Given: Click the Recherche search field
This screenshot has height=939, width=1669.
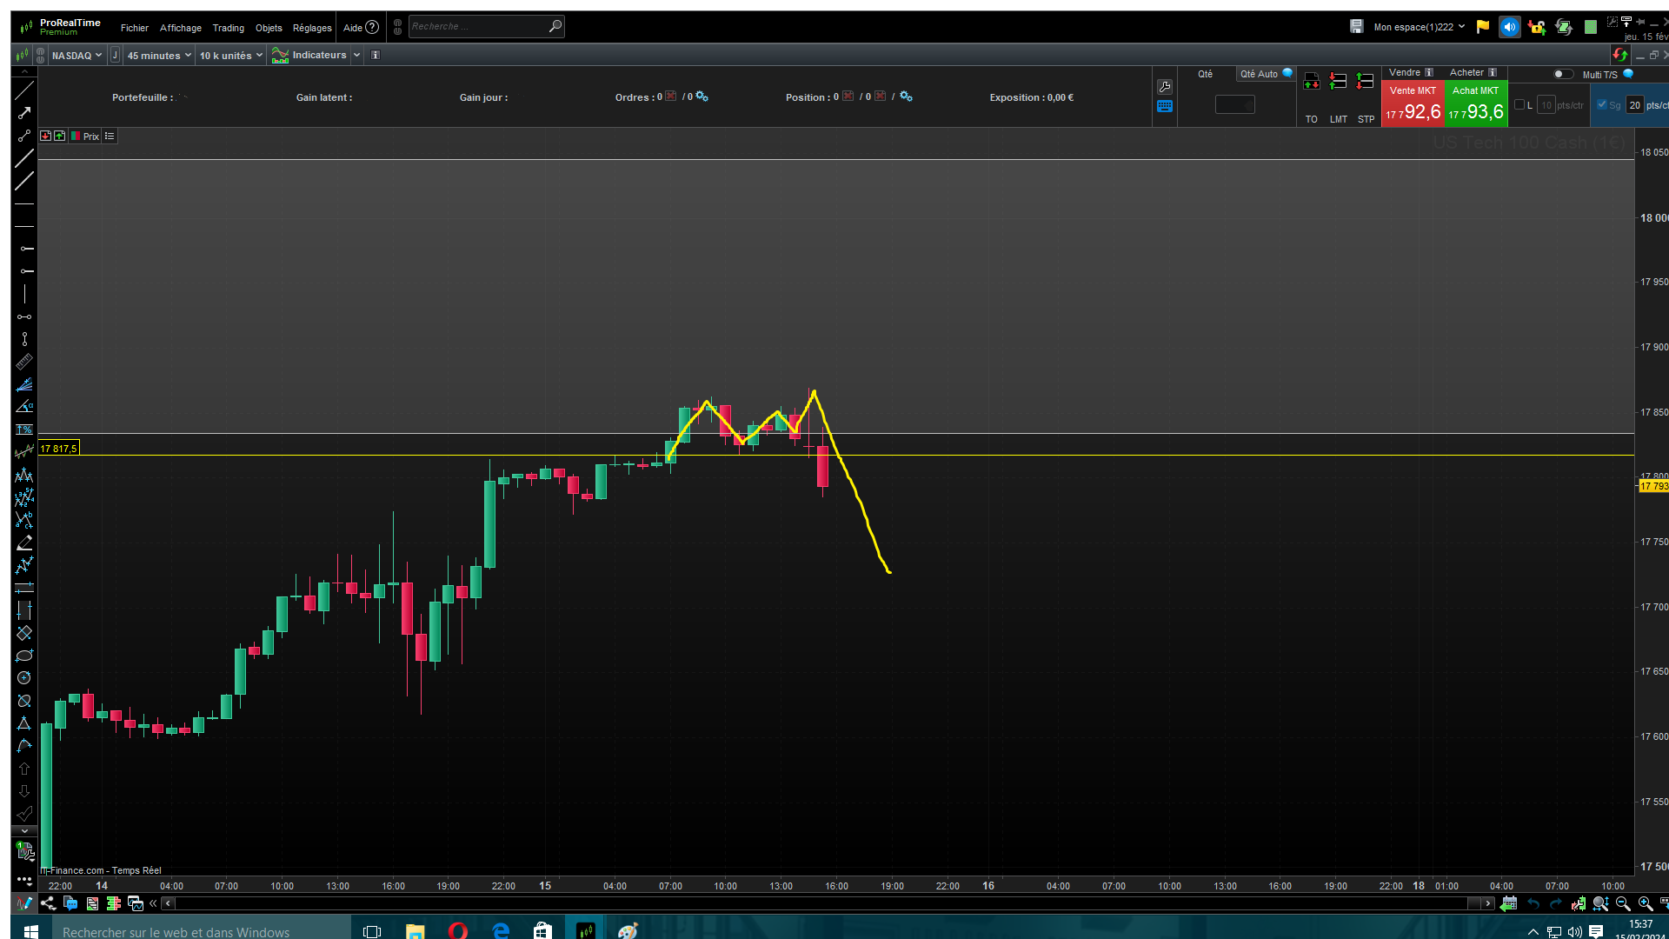Looking at the screenshot, I should 478,27.
